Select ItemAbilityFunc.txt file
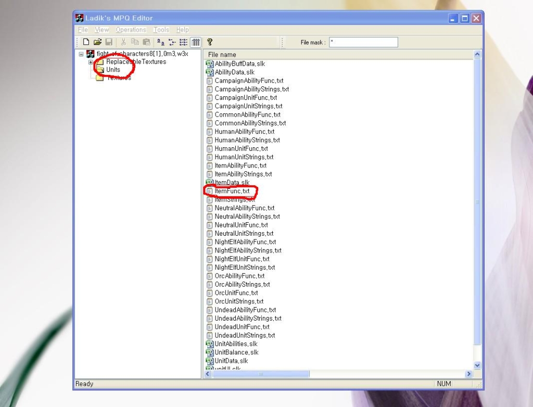533x407 pixels. pyautogui.click(x=240, y=166)
